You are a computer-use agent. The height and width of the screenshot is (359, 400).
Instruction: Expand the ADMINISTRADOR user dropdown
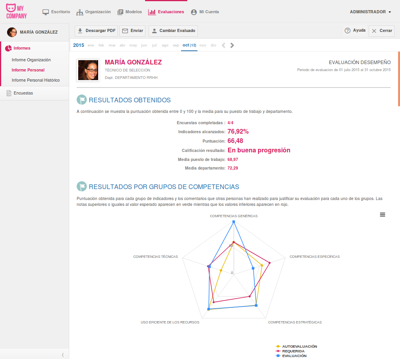(x=370, y=12)
